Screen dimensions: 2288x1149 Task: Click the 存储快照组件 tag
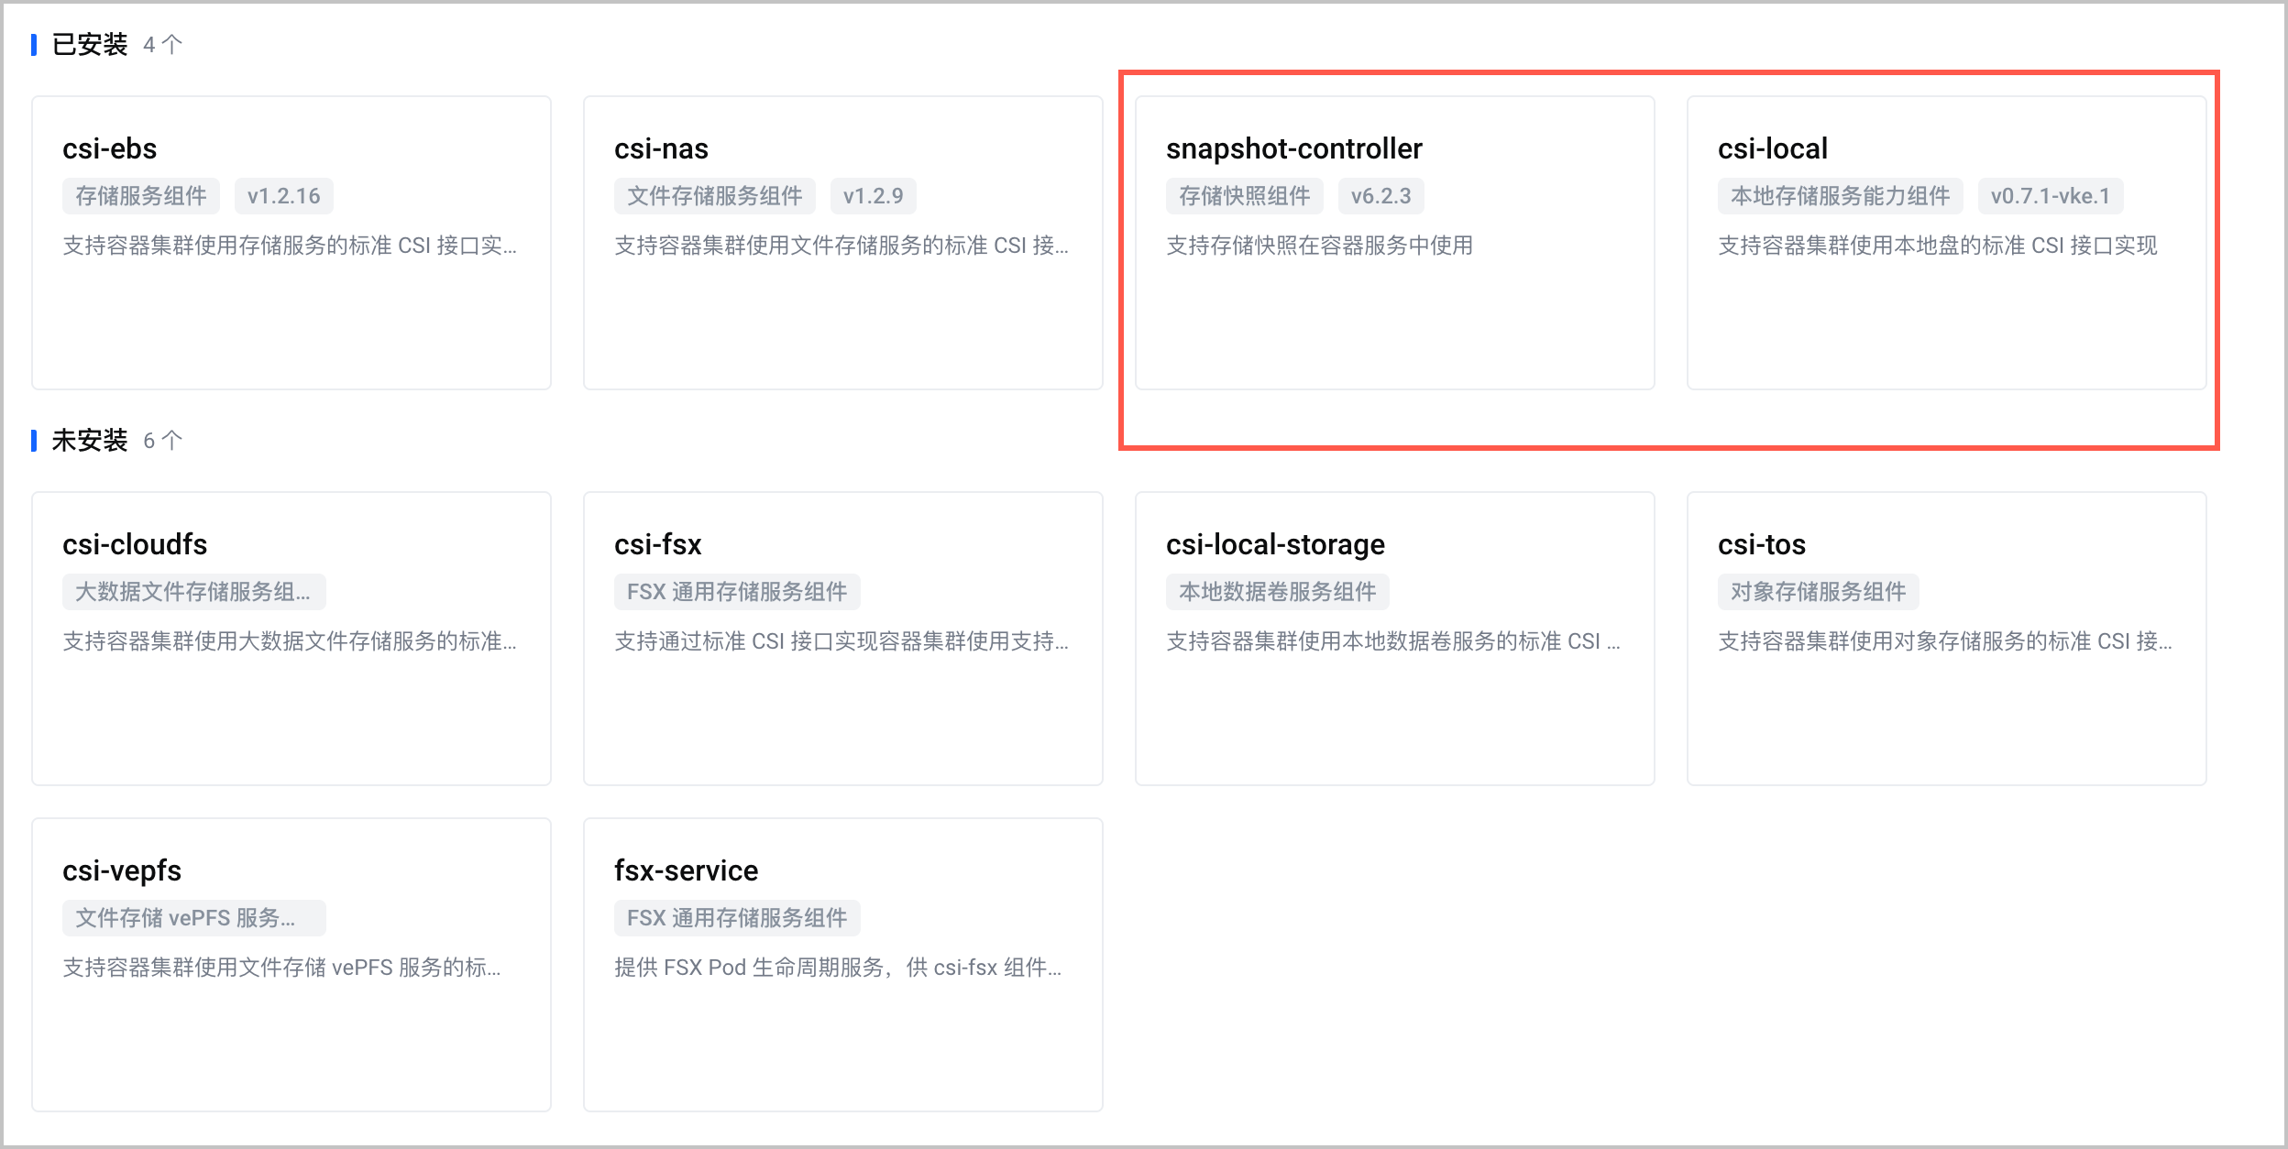coord(1245,196)
